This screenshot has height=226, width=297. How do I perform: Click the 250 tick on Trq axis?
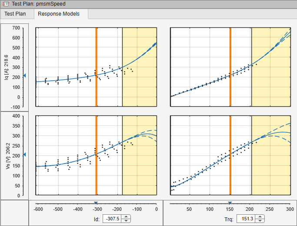[x=269, y=209]
